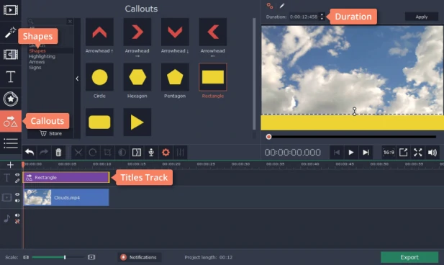Click the microphone record audio icon

pyautogui.click(x=151, y=153)
